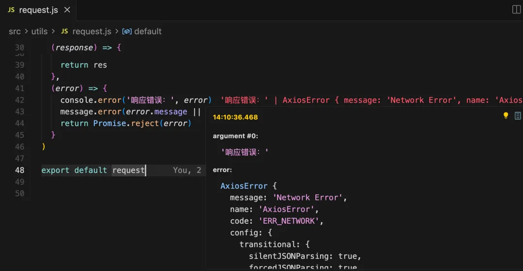Open the utils breadcrumb folder
523x271 pixels.
tap(40, 31)
